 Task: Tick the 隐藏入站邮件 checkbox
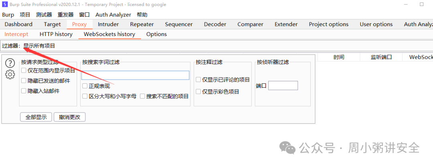pyautogui.click(x=24, y=91)
